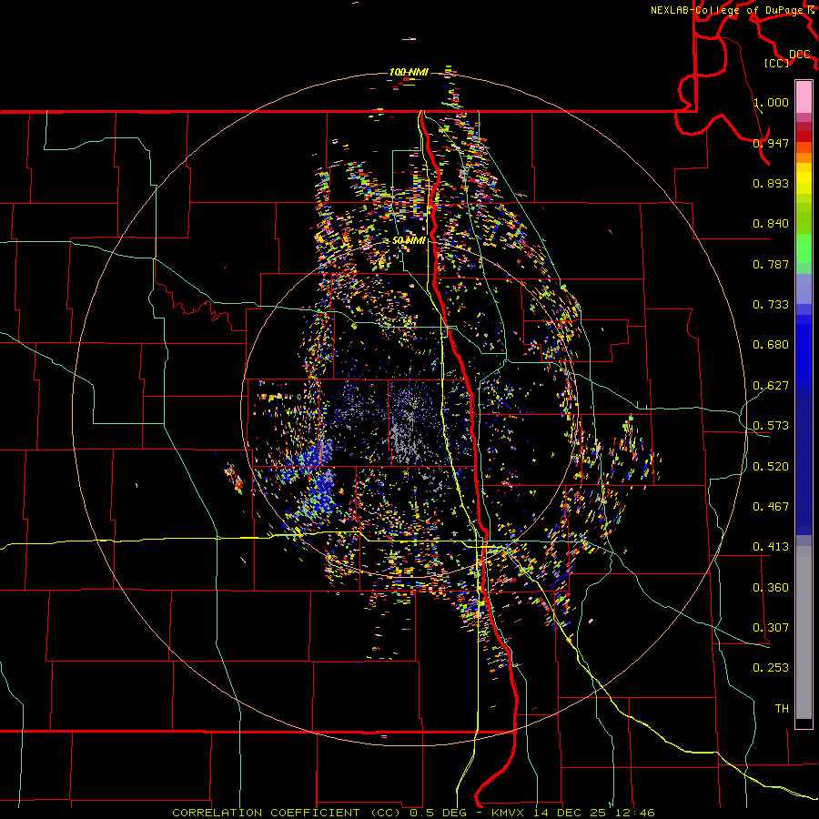Select the 0.360 scale value
This screenshot has width=819, height=819.
point(771,588)
